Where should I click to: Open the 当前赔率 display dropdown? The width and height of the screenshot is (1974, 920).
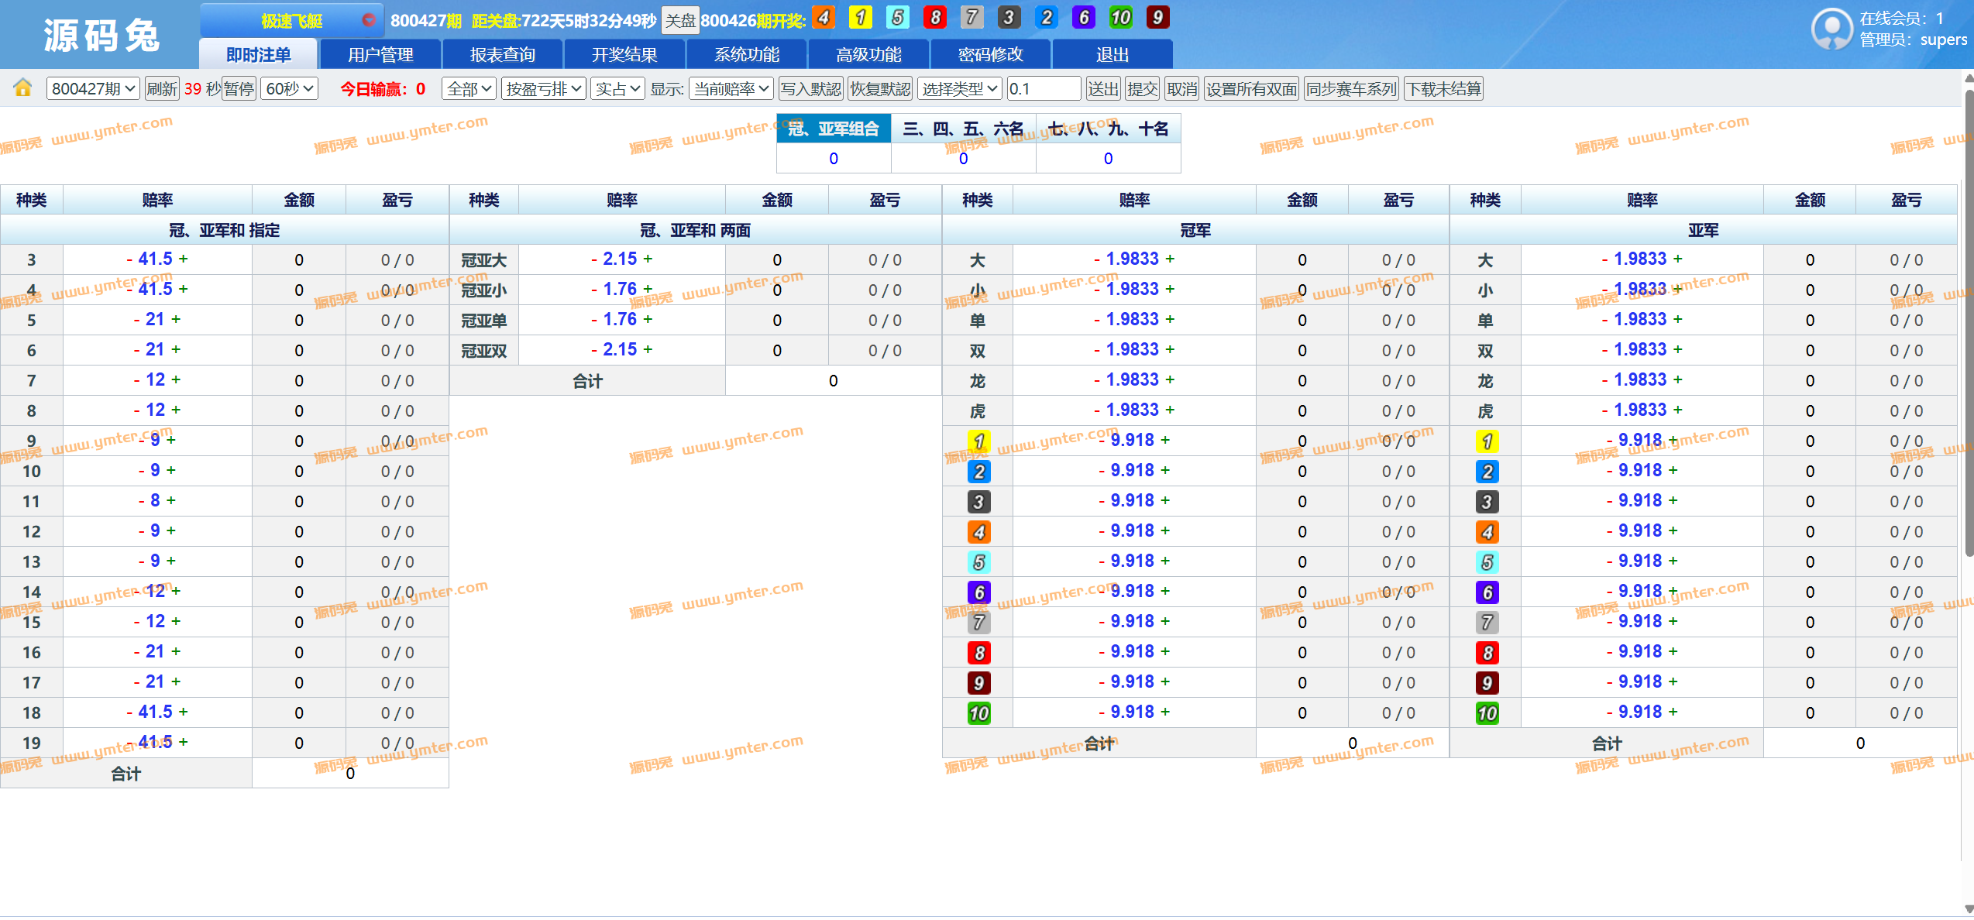coord(731,89)
